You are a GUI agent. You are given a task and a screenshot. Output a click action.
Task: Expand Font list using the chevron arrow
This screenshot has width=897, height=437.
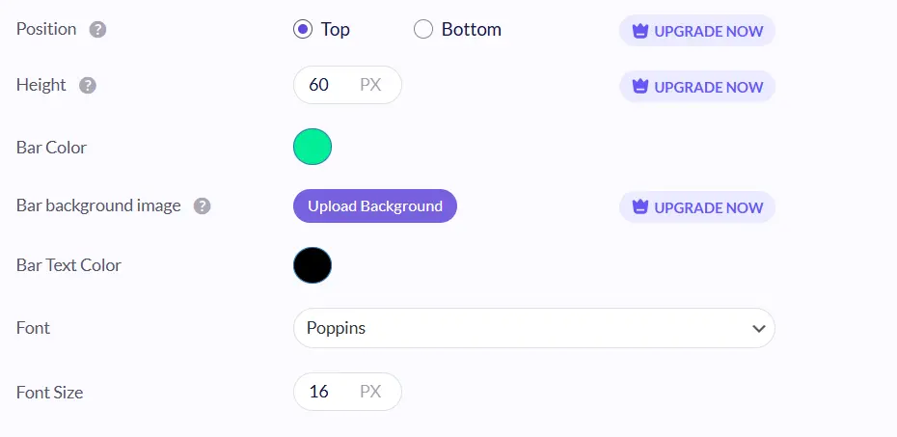click(758, 329)
